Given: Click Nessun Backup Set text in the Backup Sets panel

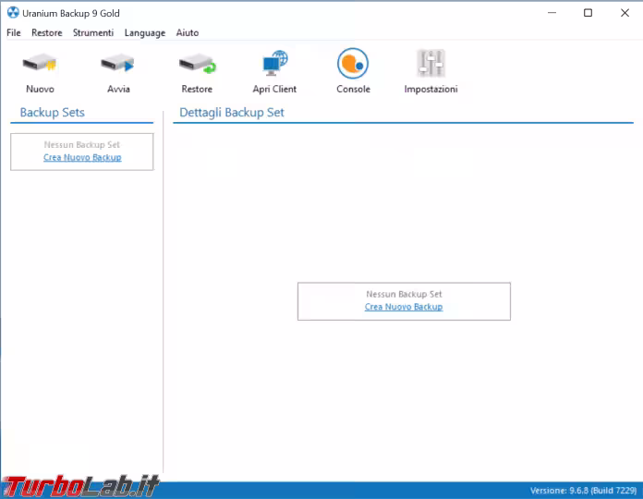Looking at the screenshot, I should [82, 145].
